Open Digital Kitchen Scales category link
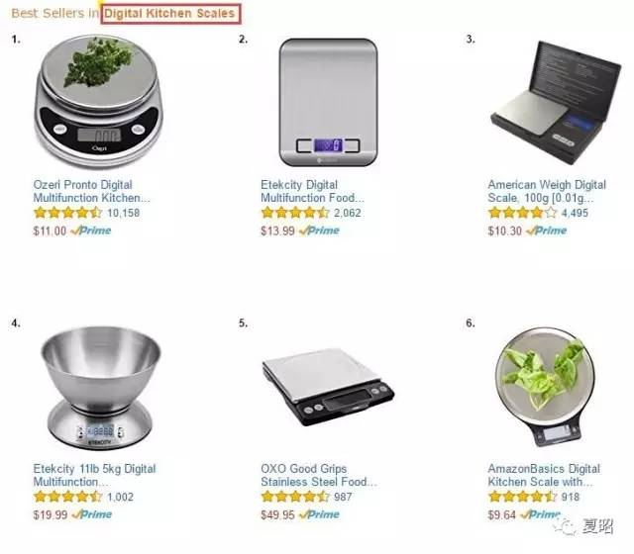The height and width of the screenshot is (554, 634). click(x=169, y=13)
